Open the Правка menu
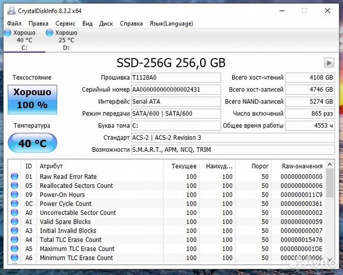Screen dimensions: 343x275 point(38,23)
